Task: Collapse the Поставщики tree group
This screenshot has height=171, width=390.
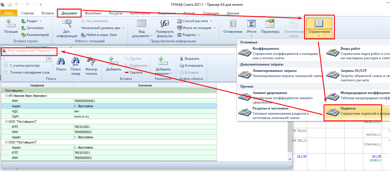Action: pos(3,91)
